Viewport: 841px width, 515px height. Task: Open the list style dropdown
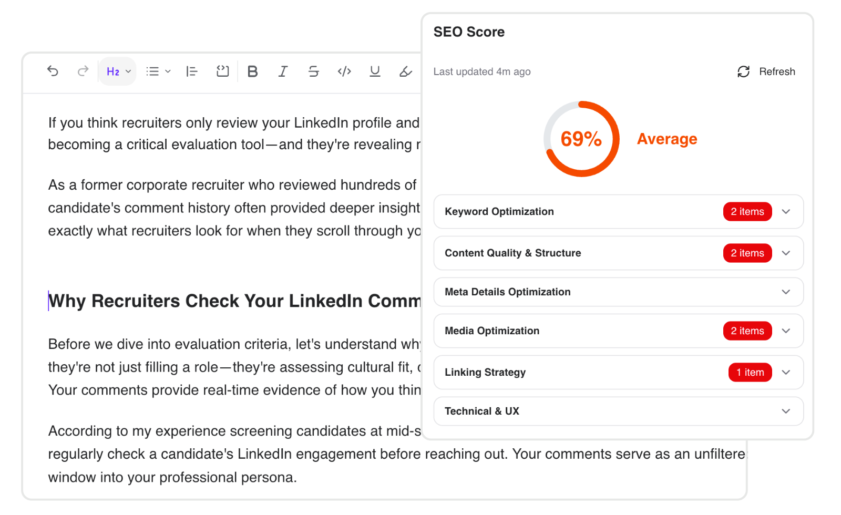(x=158, y=71)
